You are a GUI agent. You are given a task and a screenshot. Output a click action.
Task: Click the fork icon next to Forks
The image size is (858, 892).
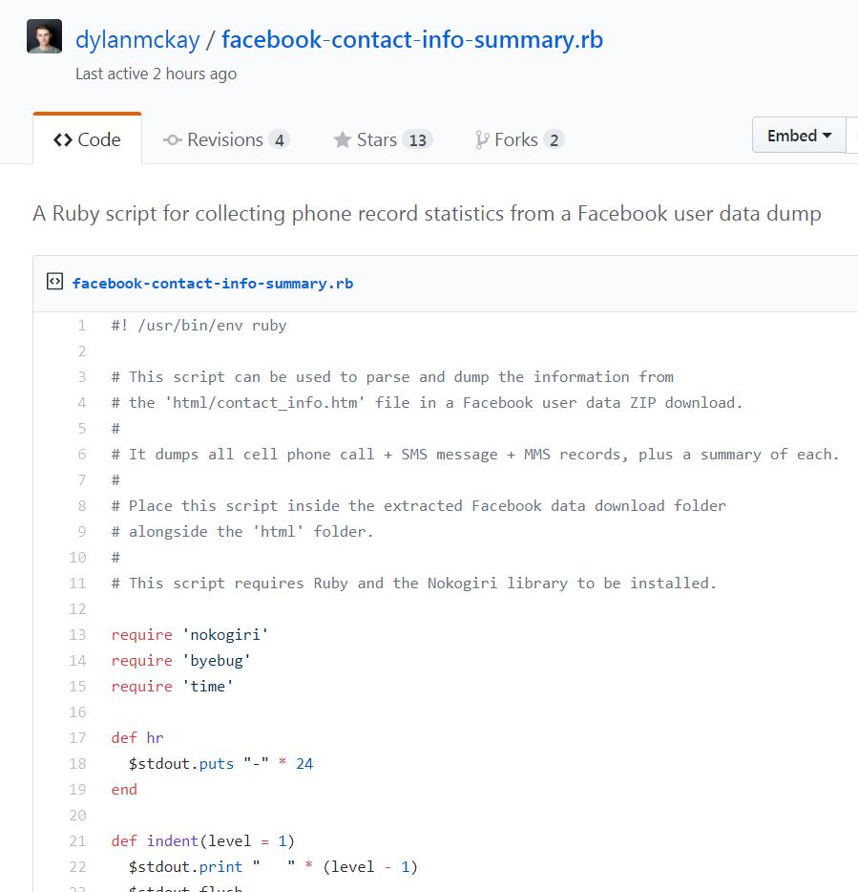[x=482, y=140]
